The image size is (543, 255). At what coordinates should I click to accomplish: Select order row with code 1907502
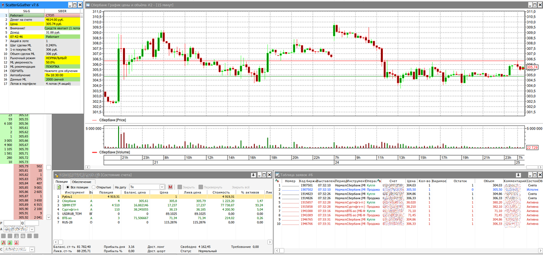click(409, 189)
